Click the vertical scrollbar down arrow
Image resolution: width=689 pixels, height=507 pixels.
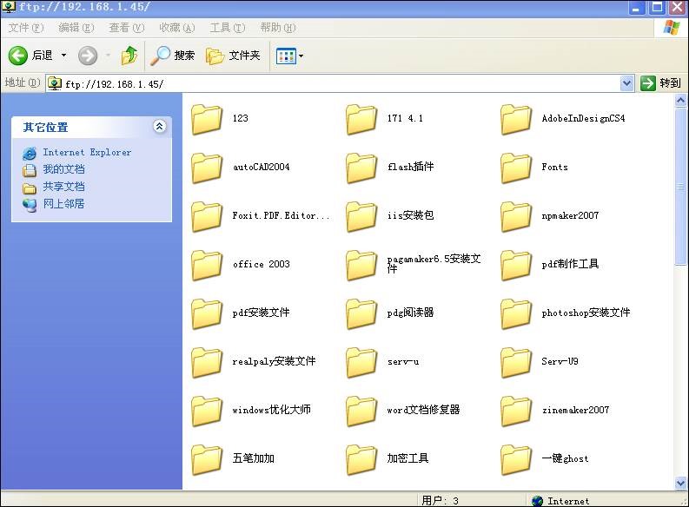click(680, 484)
